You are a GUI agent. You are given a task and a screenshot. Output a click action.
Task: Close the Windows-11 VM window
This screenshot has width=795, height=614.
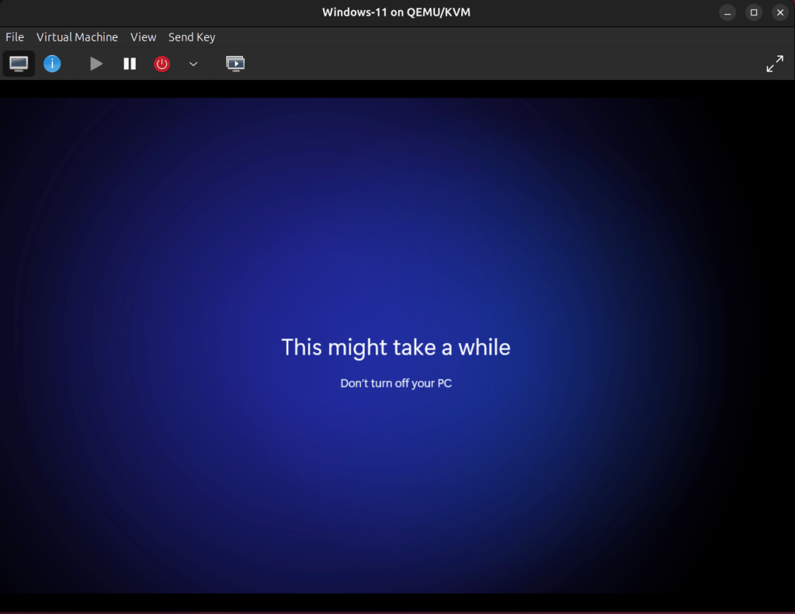click(x=780, y=12)
